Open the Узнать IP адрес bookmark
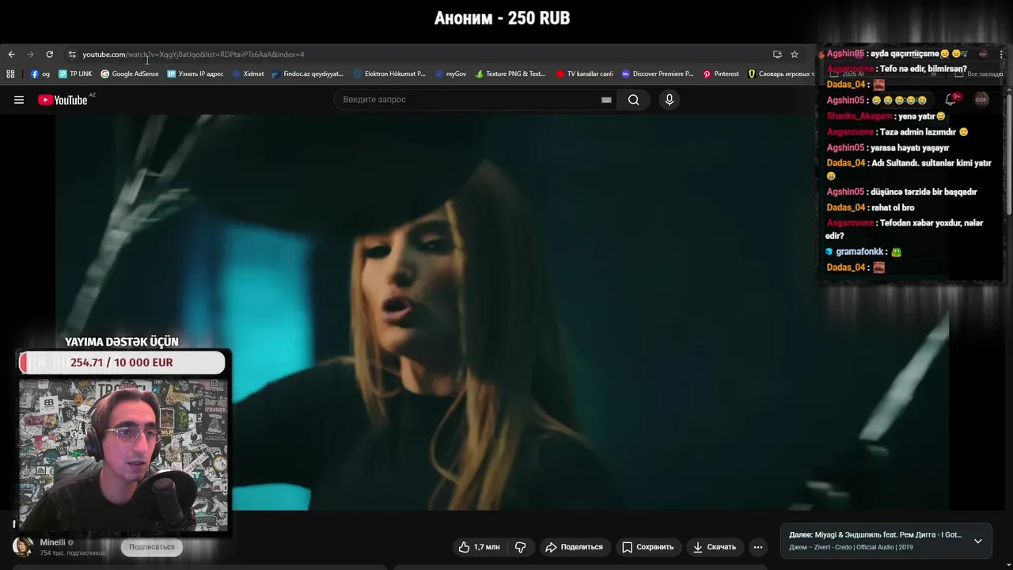This screenshot has height=570, width=1013. [x=195, y=74]
